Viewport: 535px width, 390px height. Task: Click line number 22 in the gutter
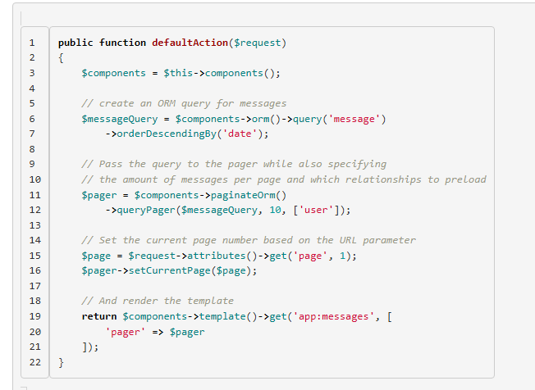tap(34, 362)
